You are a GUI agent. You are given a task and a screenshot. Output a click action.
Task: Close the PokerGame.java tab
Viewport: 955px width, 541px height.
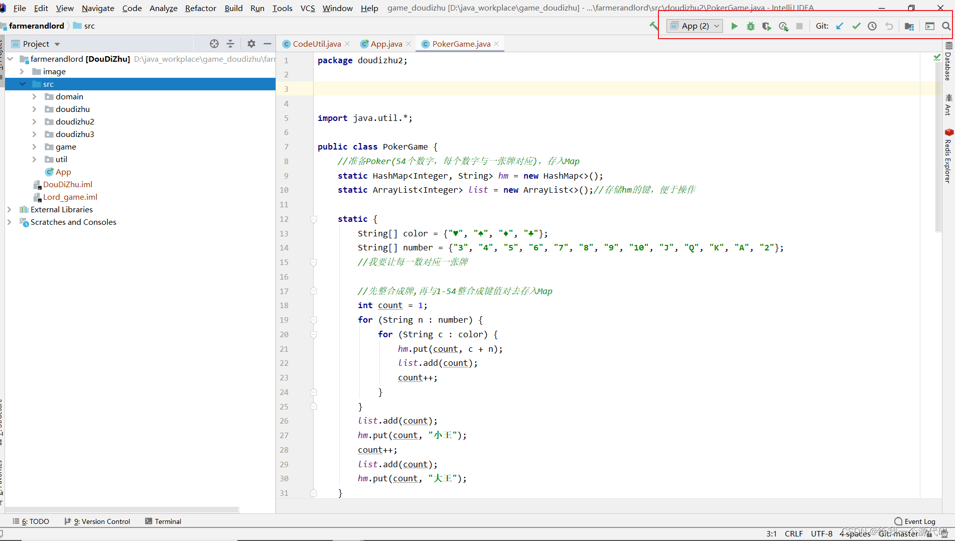(x=496, y=44)
